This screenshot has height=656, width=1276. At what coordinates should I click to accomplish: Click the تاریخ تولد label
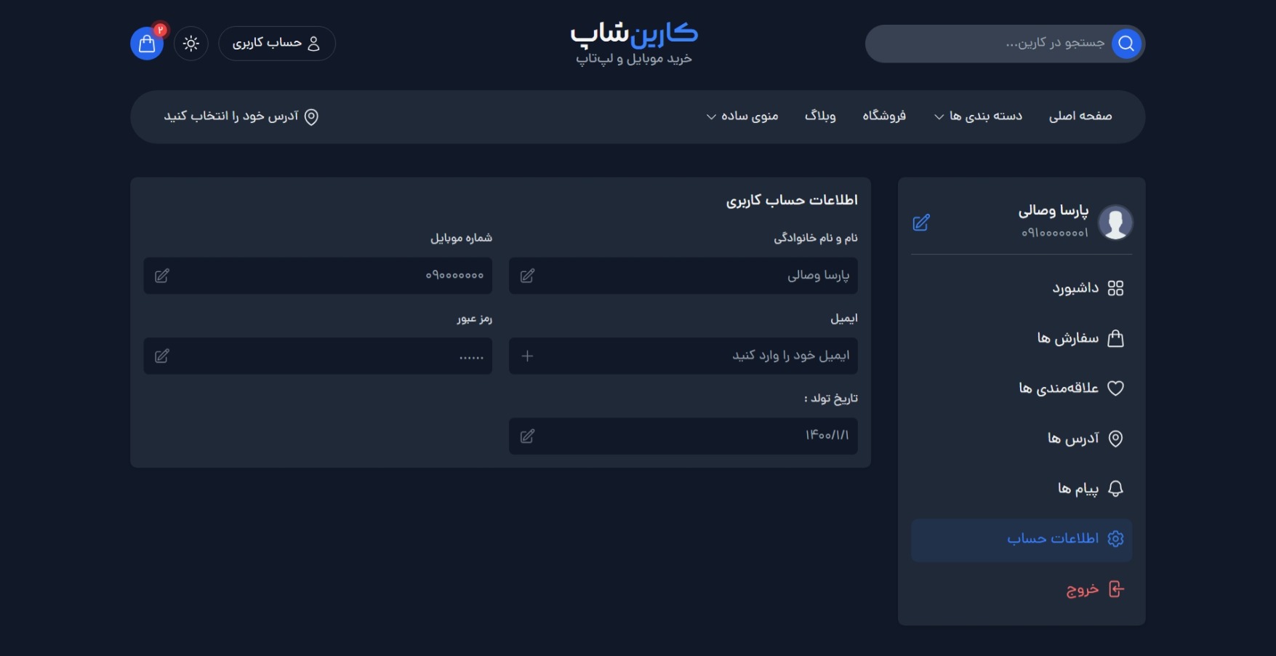tap(831, 398)
